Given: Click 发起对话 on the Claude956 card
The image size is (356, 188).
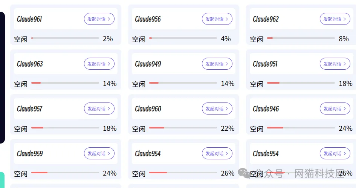Looking at the screenshot, I should tap(217, 19).
